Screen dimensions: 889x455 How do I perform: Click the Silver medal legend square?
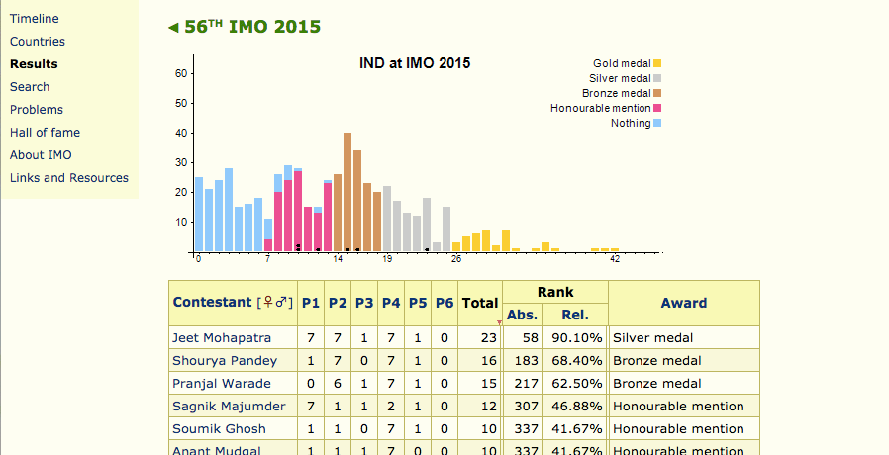coord(657,79)
